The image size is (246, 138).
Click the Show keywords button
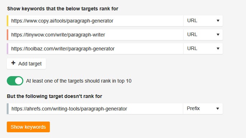pos(28,127)
